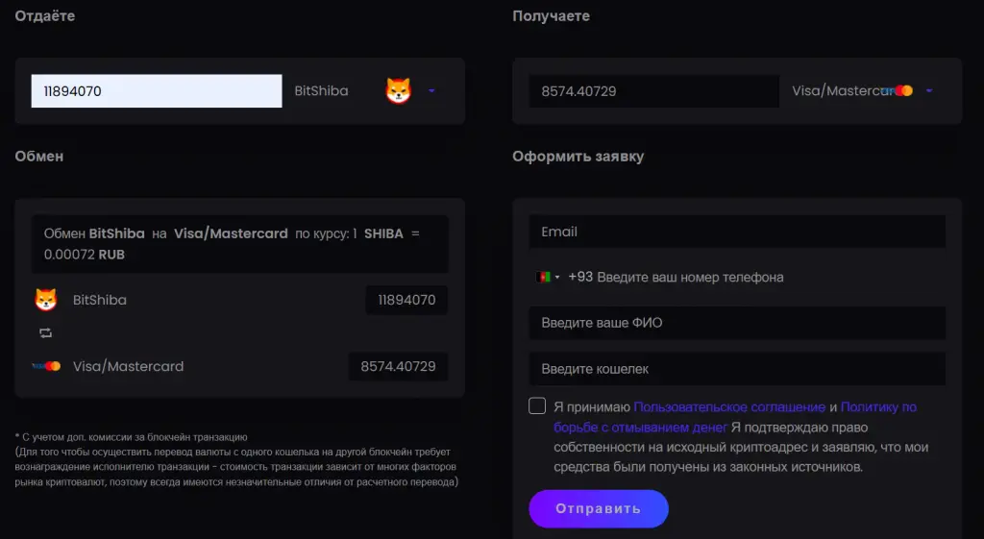Click the Email input field
984x539 pixels.
(737, 232)
